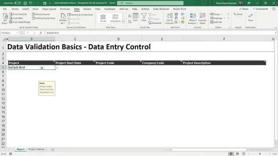Click the Project Description header cell

coord(224,63)
